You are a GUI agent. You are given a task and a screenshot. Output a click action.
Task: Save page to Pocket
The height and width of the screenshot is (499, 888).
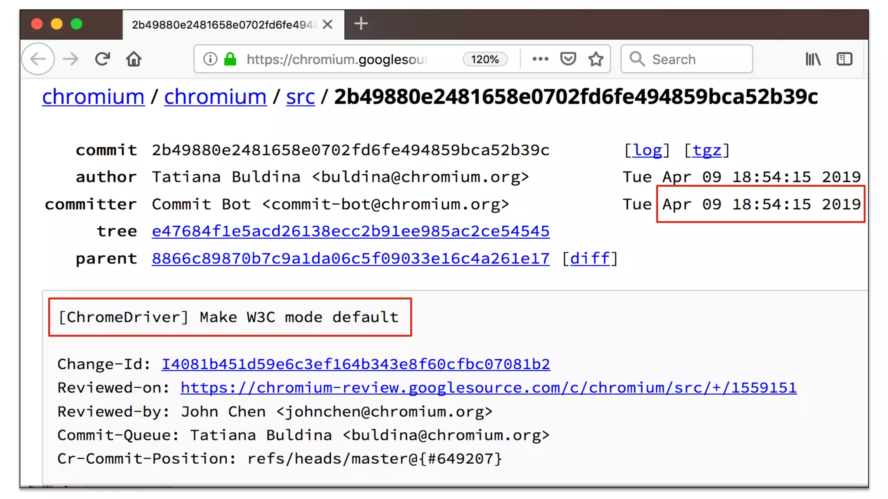pos(568,59)
